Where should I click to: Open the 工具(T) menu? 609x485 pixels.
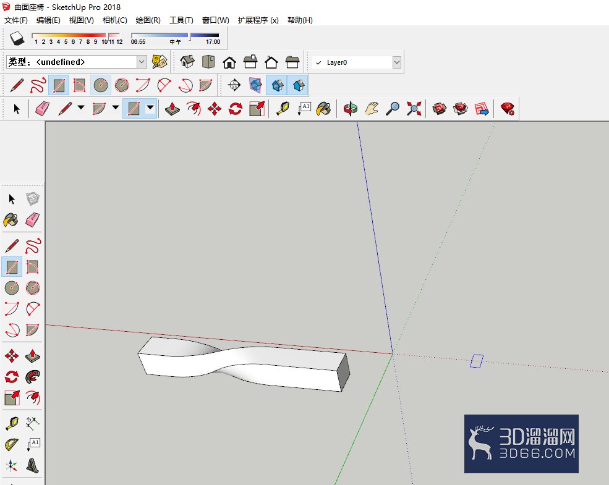[181, 20]
